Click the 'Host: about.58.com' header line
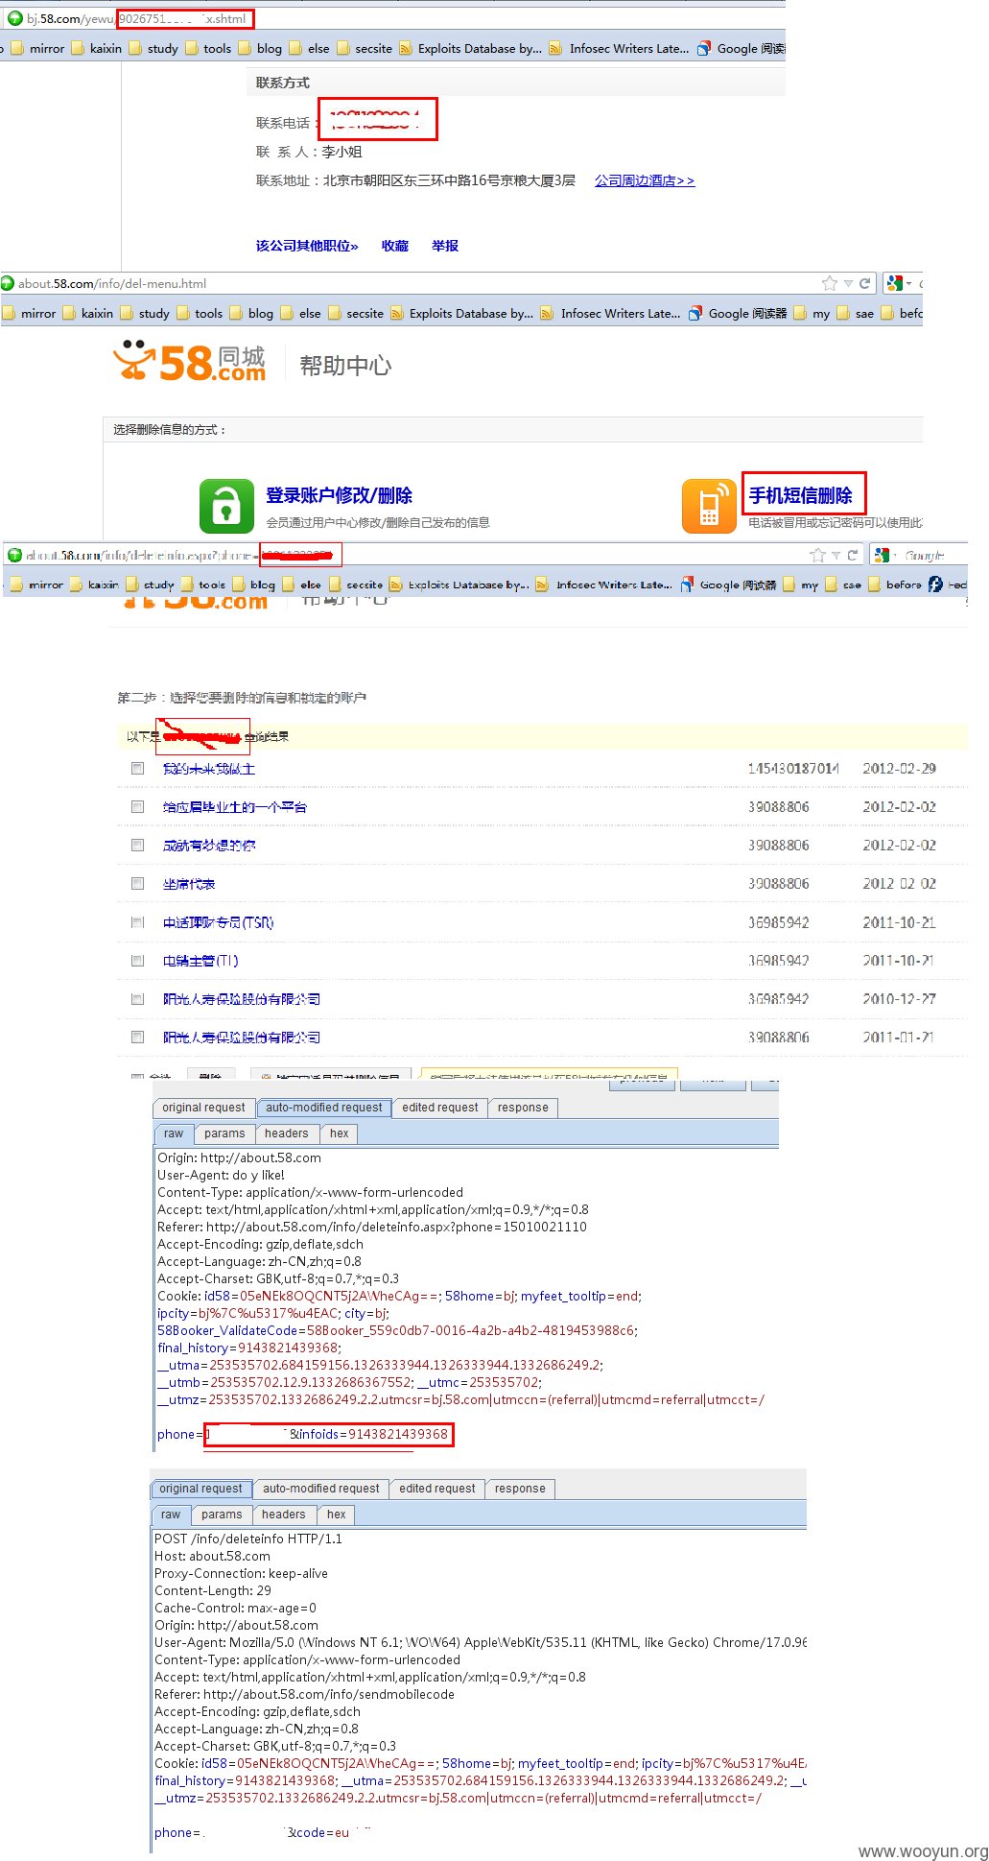Viewport: 989px width, 1861px height. point(212,1556)
